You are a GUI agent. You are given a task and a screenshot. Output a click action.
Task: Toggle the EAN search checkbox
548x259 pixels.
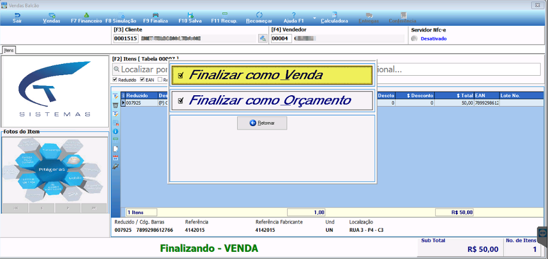pyautogui.click(x=142, y=80)
